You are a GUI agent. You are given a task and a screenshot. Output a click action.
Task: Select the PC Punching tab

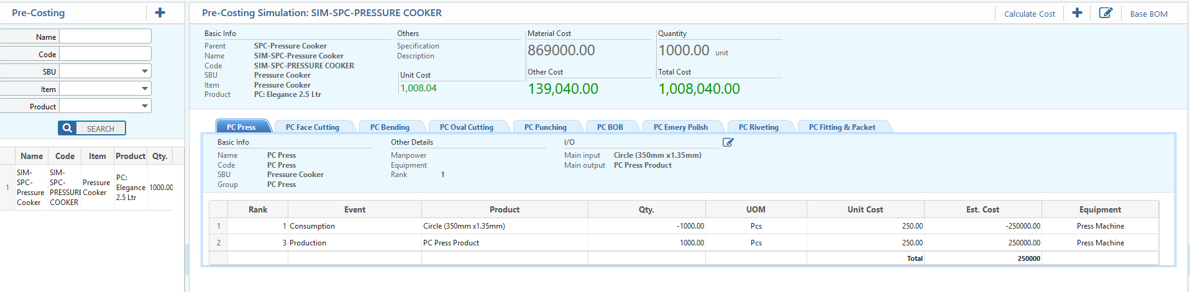click(545, 127)
